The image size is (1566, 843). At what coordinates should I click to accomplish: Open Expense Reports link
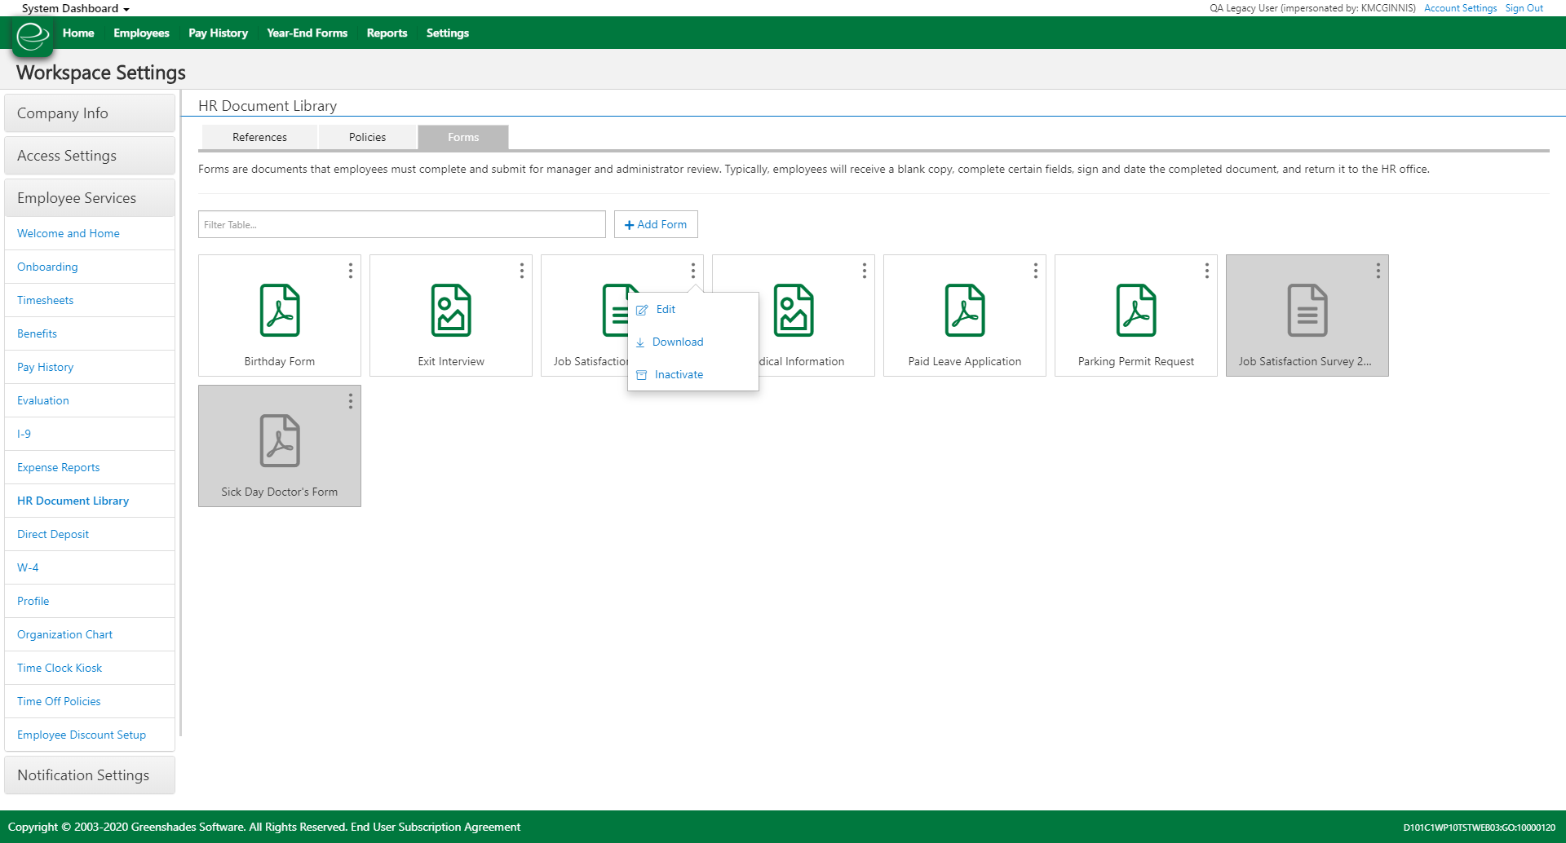[58, 467]
